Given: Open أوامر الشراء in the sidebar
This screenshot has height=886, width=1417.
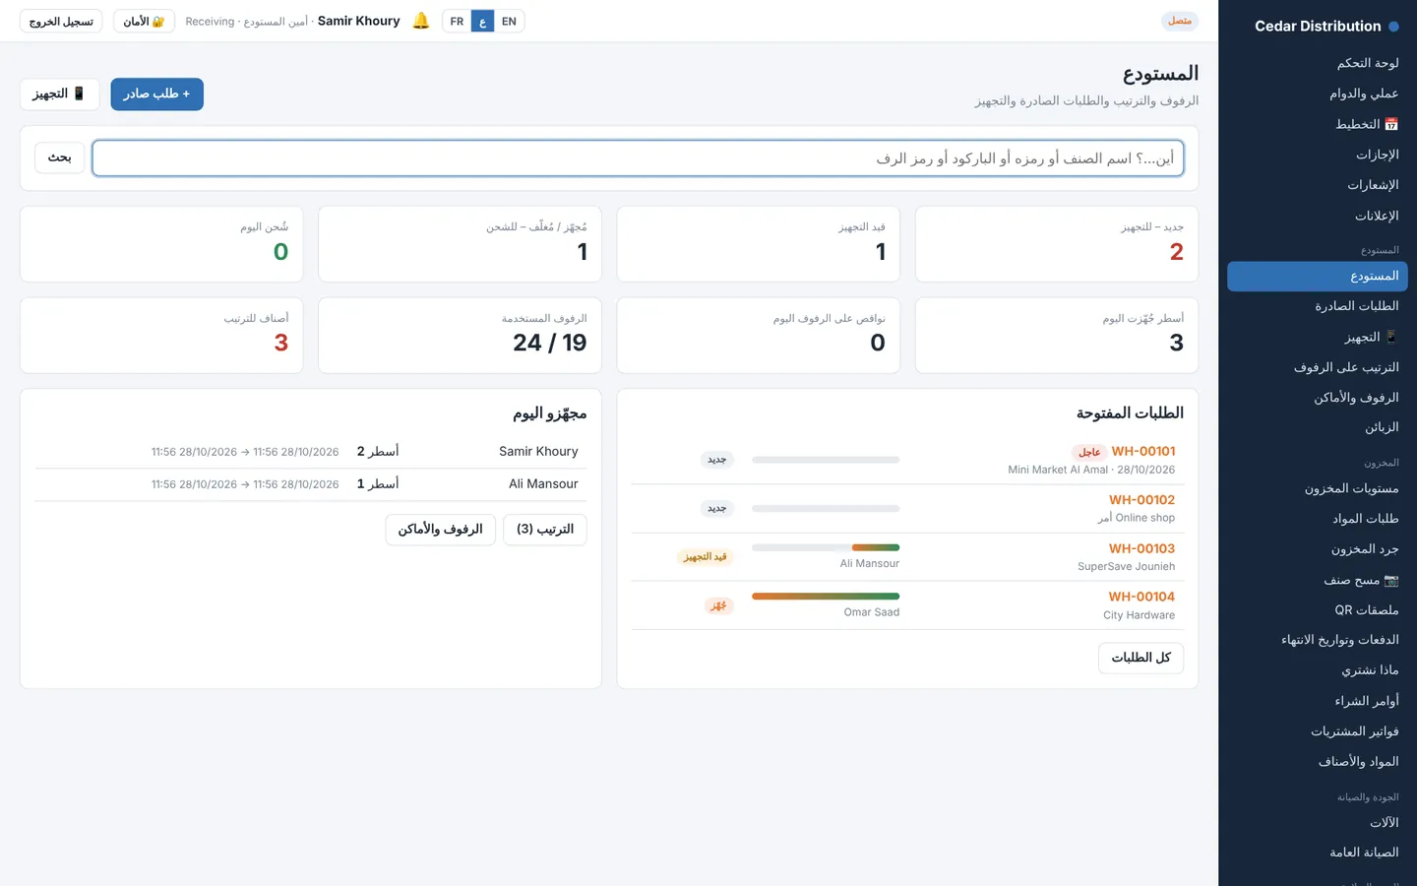Looking at the screenshot, I should [x=1318, y=701].
